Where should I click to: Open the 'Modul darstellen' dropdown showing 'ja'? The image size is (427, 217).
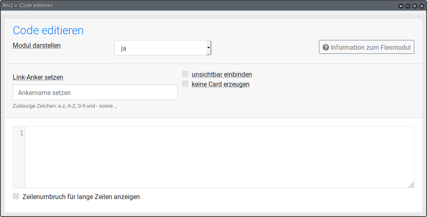[x=162, y=48]
